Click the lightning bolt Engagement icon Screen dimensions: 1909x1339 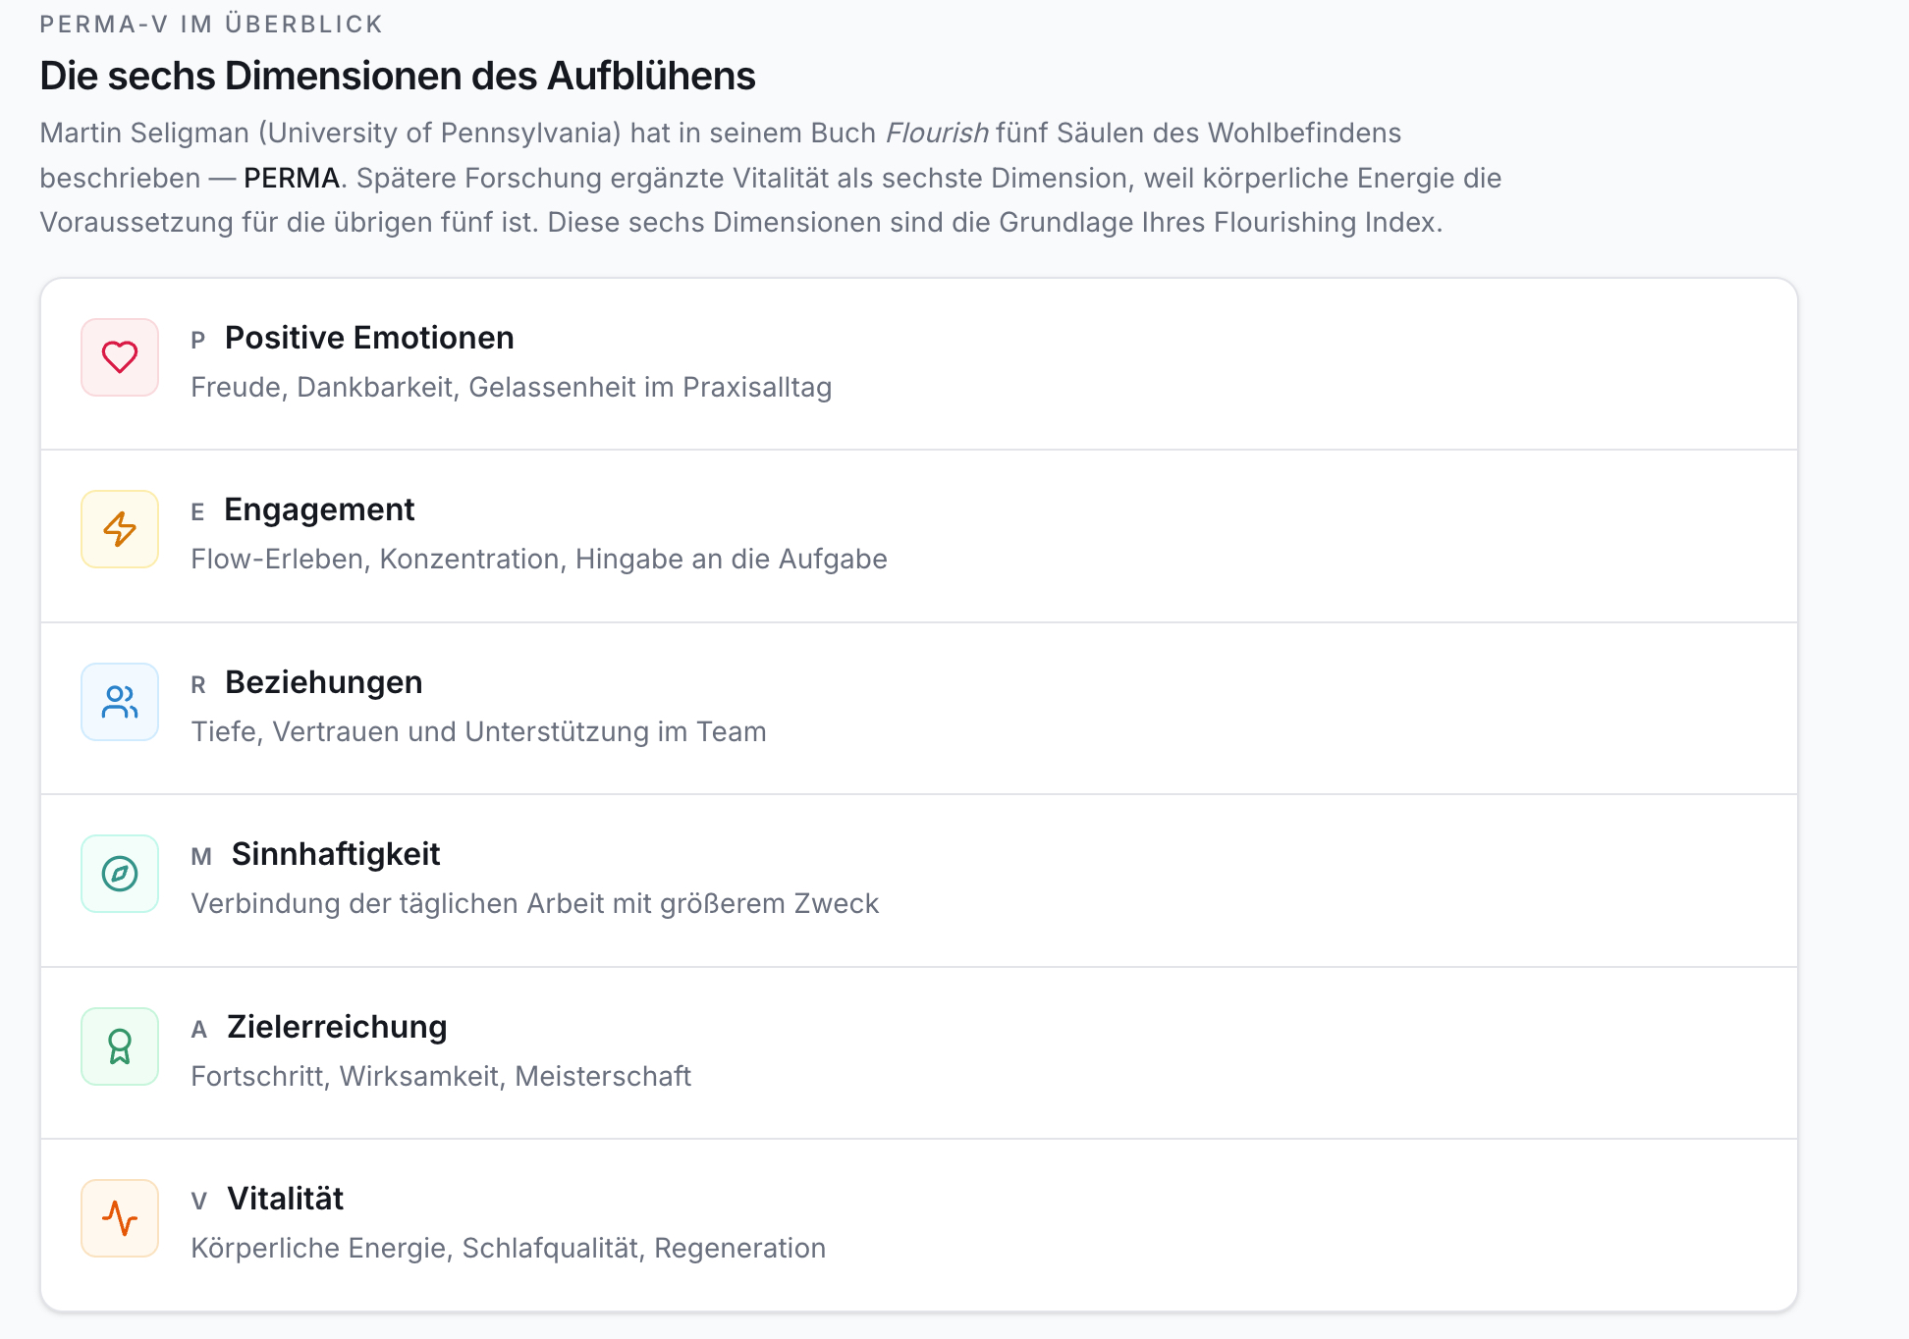click(120, 529)
